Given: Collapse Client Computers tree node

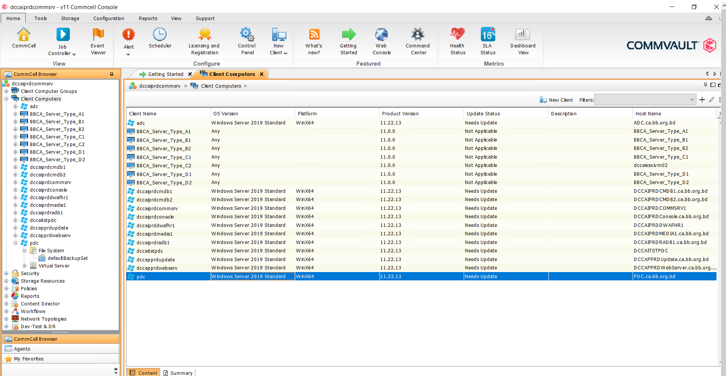Looking at the screenshot, I should (6, 99).
